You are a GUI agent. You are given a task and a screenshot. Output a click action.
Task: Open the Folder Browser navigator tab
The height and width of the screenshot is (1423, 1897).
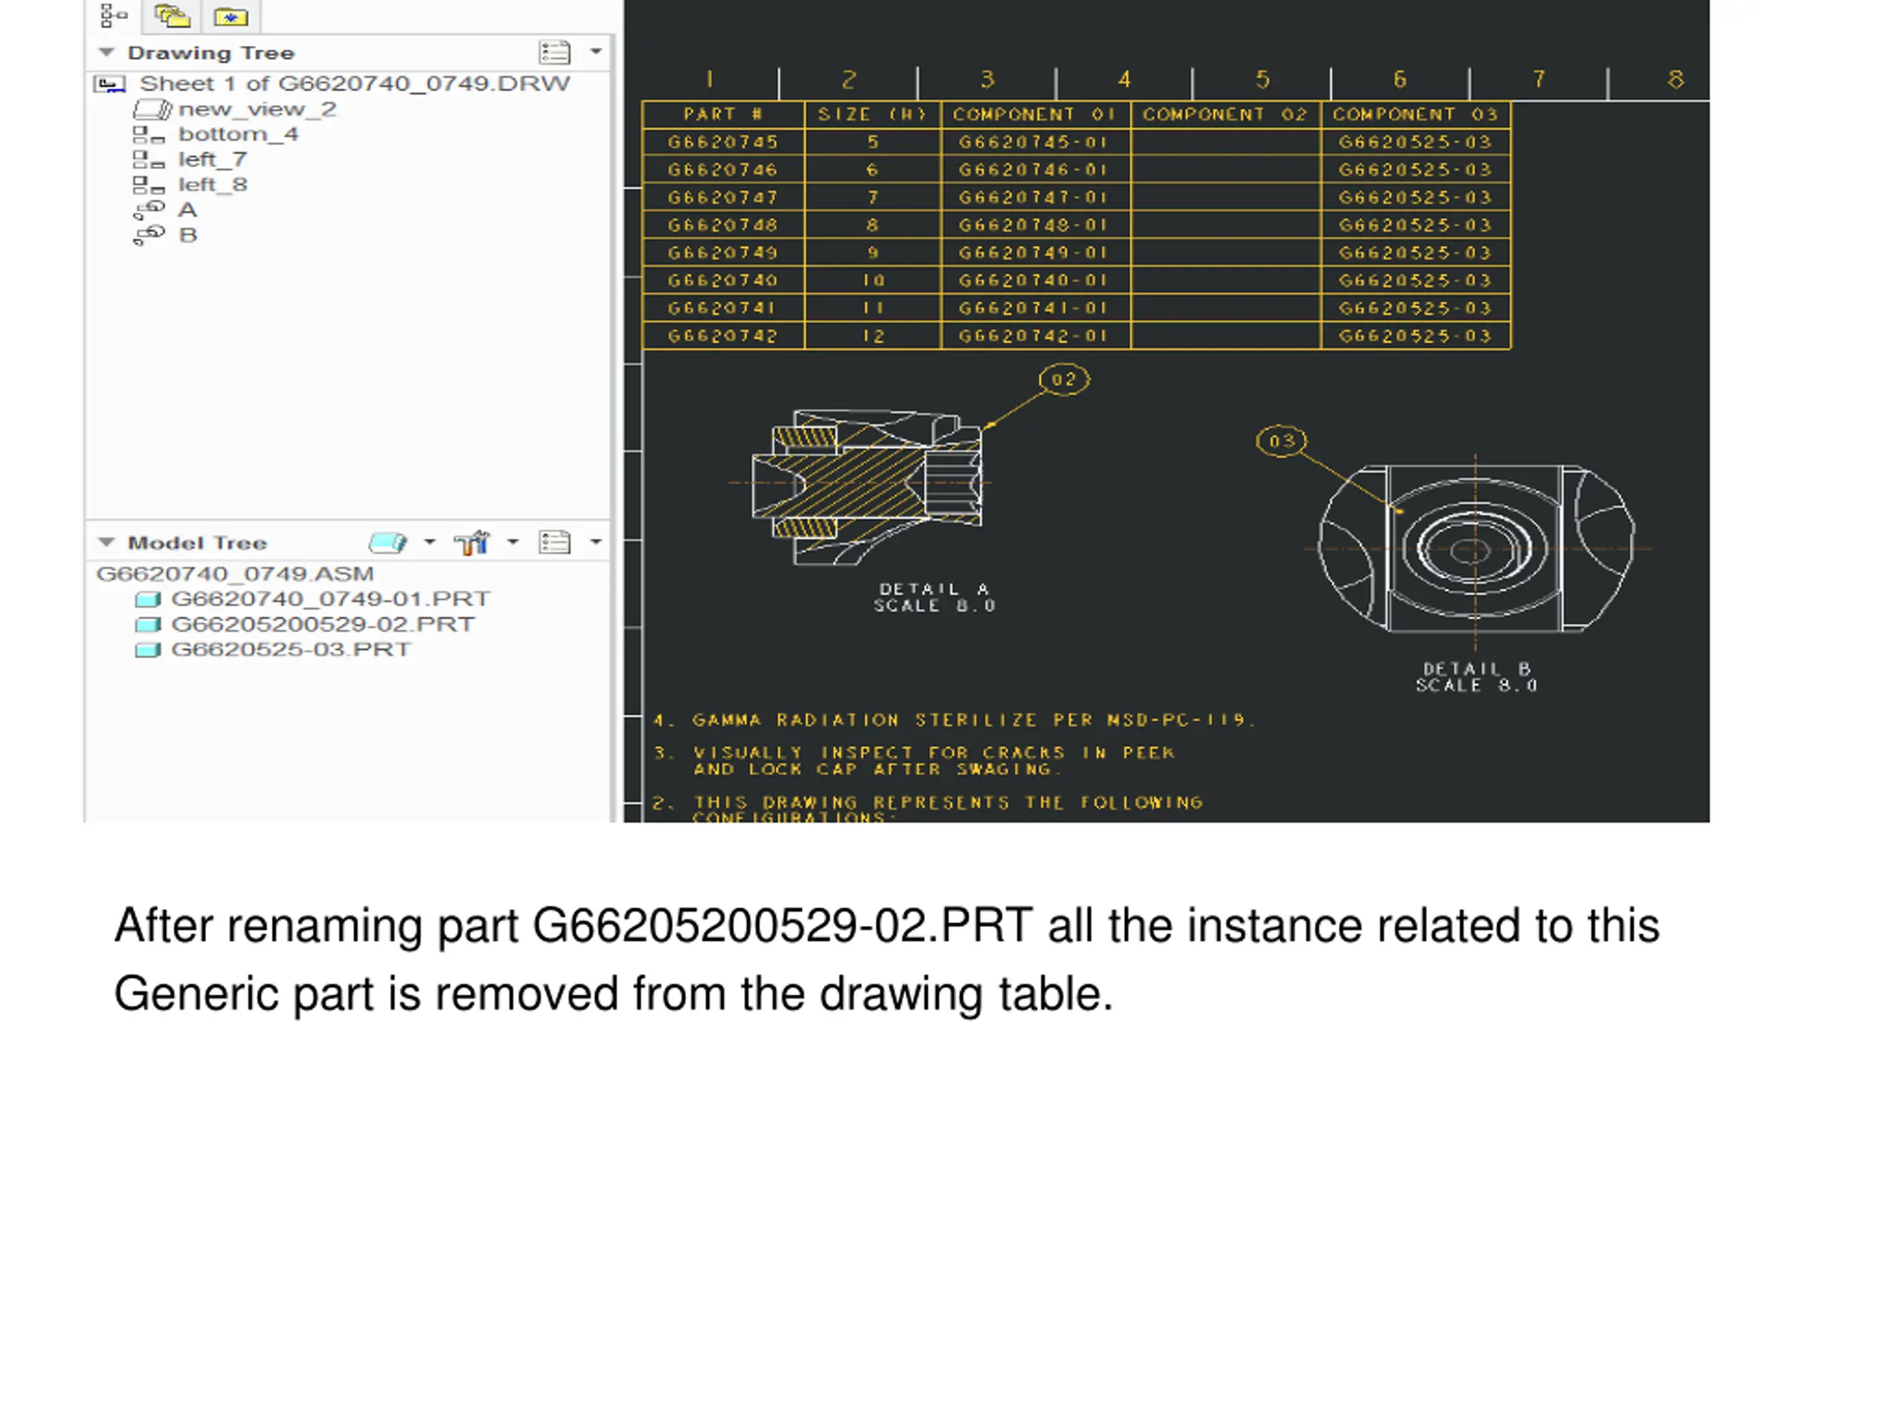click(x=171, y=16)
